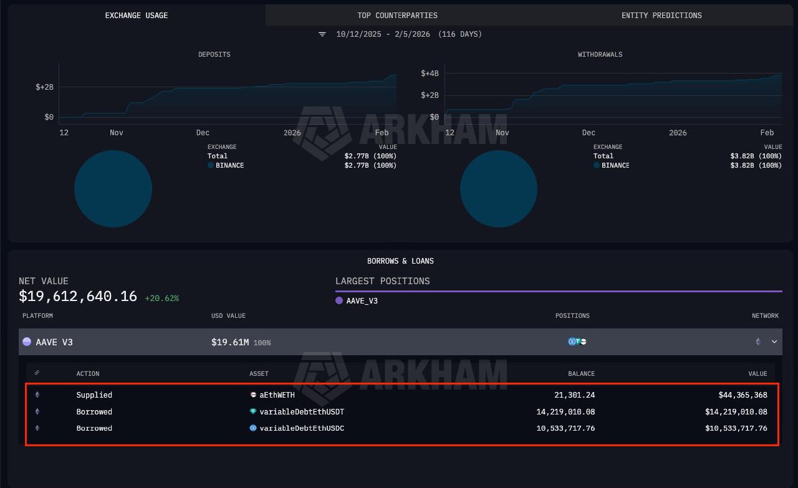Select BINANCE in the Withdrawals exchange legend
The image size is (798, 488).
(x=615, y=166)
